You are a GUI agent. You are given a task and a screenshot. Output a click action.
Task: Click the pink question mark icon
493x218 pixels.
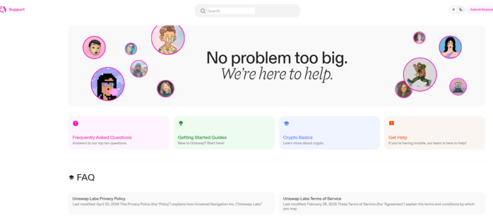coord(76,123)
